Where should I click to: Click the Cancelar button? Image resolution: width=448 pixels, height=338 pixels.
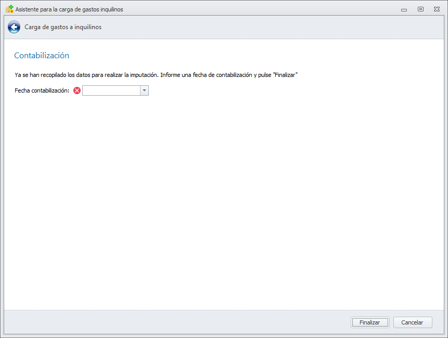coord(413,322)
